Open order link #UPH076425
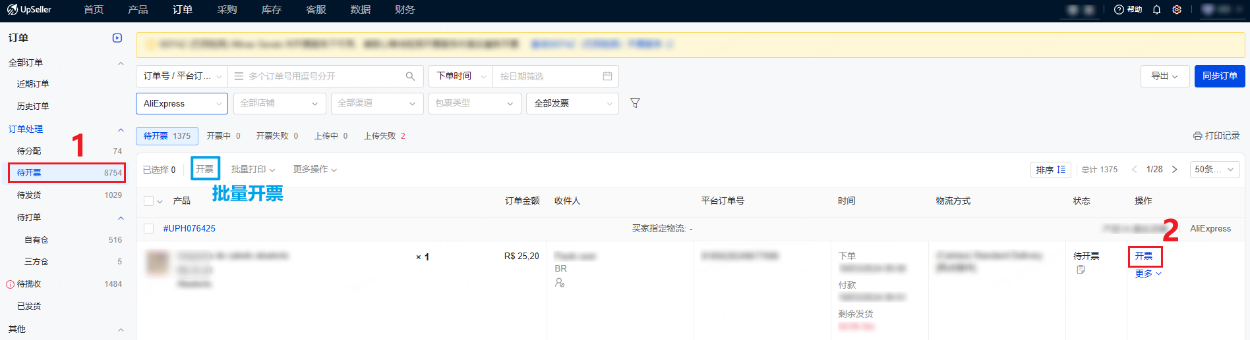The image size is (1250, 340). pos(189,228)
